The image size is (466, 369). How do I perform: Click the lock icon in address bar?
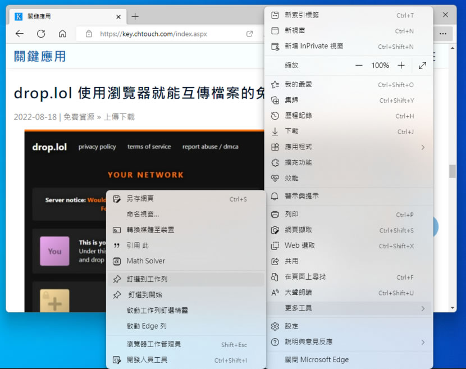click(89, 34)
